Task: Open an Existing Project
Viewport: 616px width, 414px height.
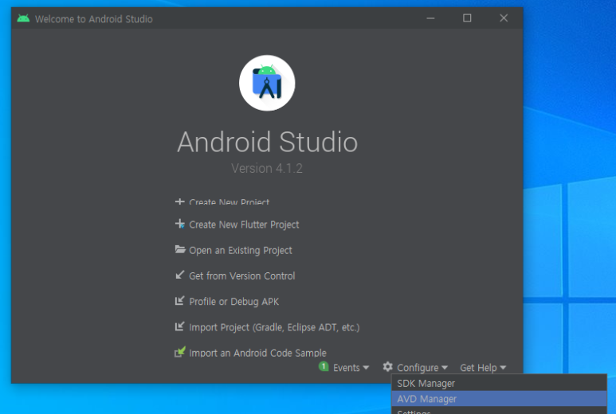Action: pyautogui.click(x=241, y=250)
